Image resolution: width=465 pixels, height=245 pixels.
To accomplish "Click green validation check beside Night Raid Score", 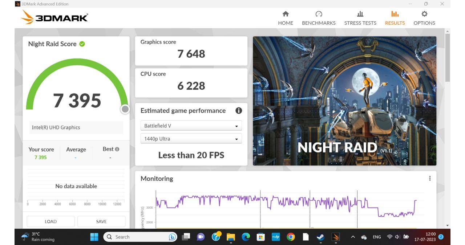I will (82, 44).
